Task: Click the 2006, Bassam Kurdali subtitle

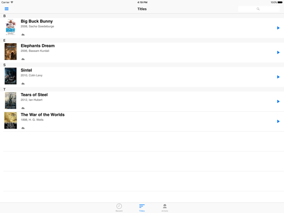Action: click(35, 51)
